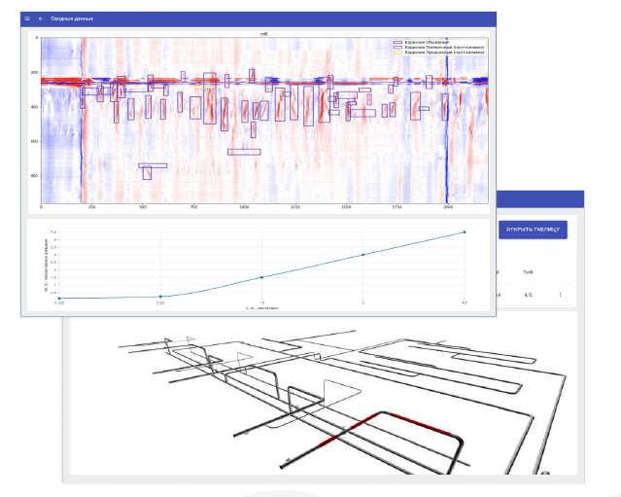
Task: Open the three-dot row options menu
Action: tap(559, 295)
